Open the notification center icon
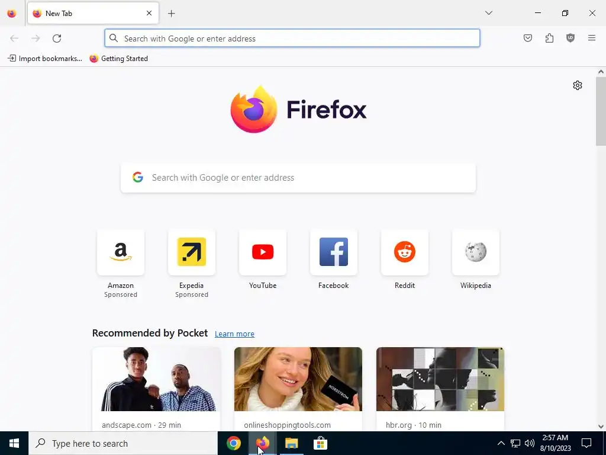Image resolution: width=606 pixels, height=455 pixels. point(586,443)
